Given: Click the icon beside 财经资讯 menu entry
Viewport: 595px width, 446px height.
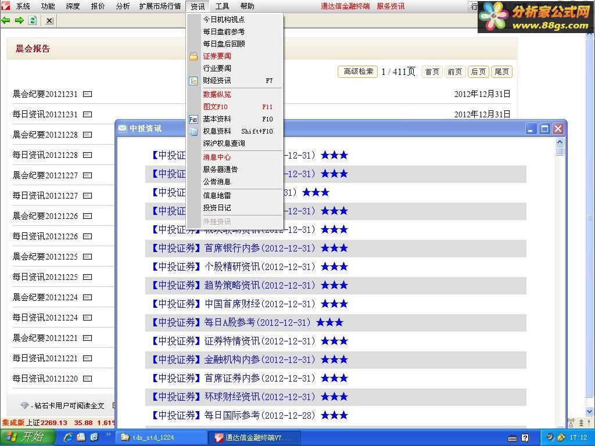Looking at the screenshot, I should (x=193, y=81).
